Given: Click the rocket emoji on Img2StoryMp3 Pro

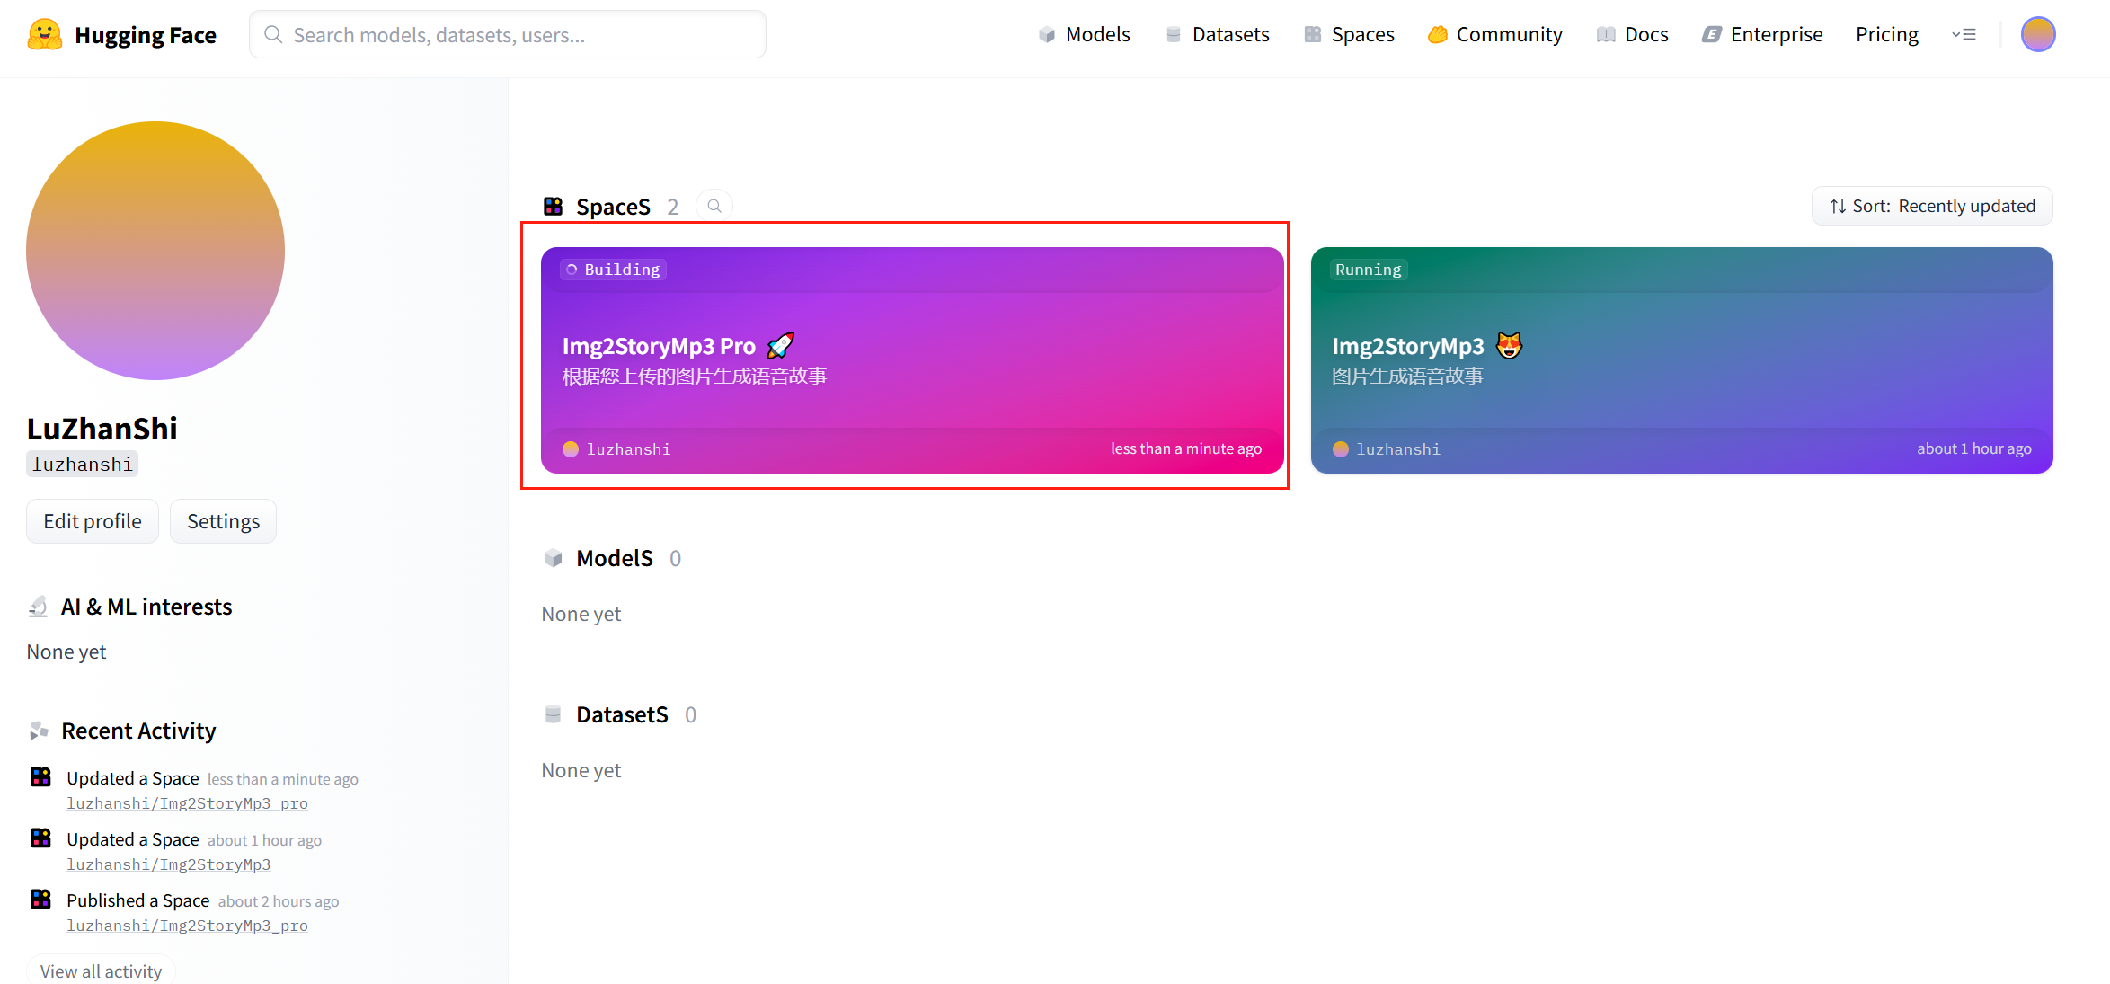Looking at the screenshot, I should [x=781, y=346].
